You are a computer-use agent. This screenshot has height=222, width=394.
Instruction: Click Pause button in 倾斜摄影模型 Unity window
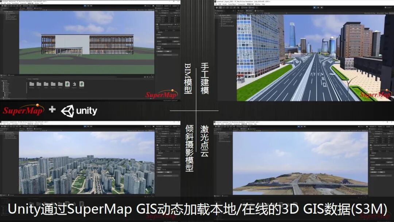point(88,126)
